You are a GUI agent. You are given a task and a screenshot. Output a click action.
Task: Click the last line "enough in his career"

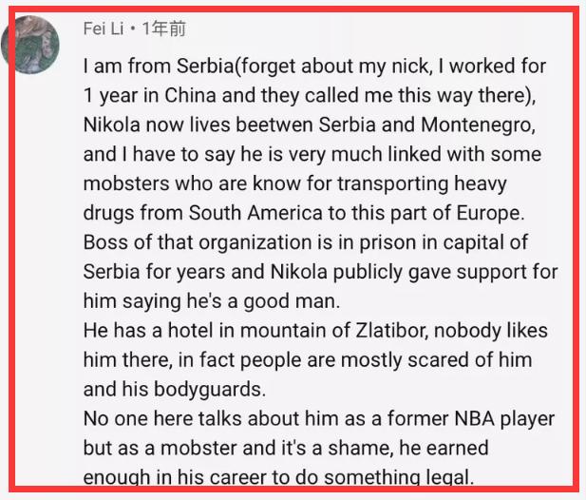tap(277, 475)
